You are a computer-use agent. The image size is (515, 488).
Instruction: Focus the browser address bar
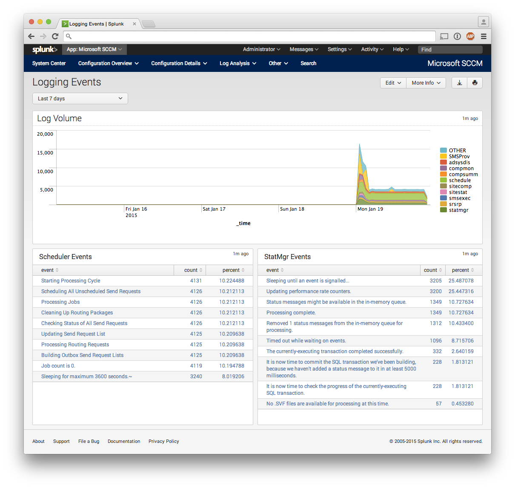(249, 36)
